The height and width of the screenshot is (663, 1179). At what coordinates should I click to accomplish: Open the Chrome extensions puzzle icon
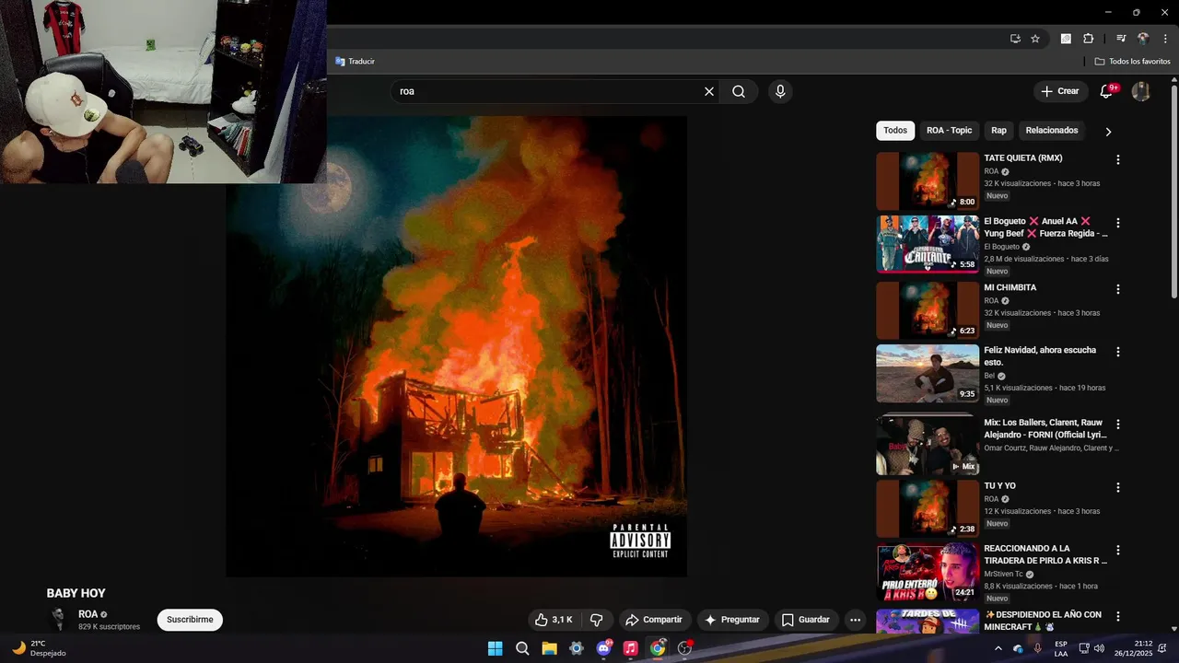[x=1089, y=39]
